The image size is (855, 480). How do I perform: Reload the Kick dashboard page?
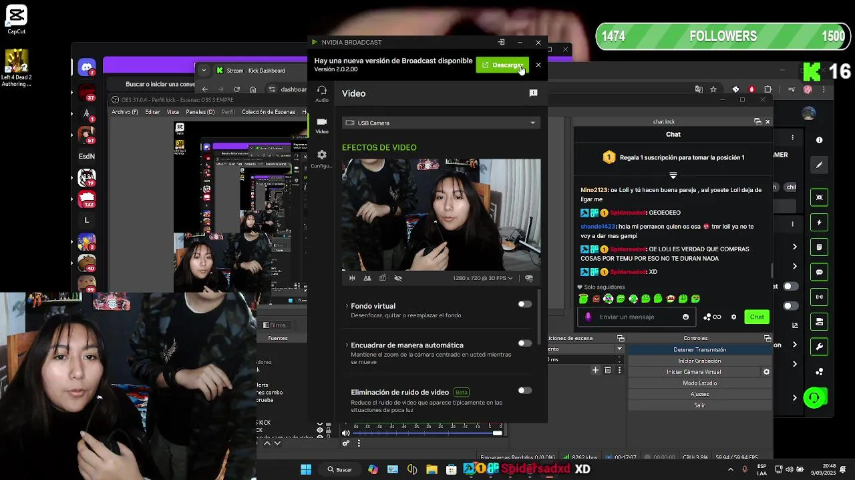click(236, 89)
